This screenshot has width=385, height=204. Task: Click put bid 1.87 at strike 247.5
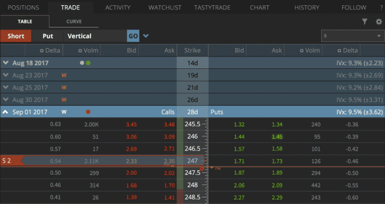239,173
